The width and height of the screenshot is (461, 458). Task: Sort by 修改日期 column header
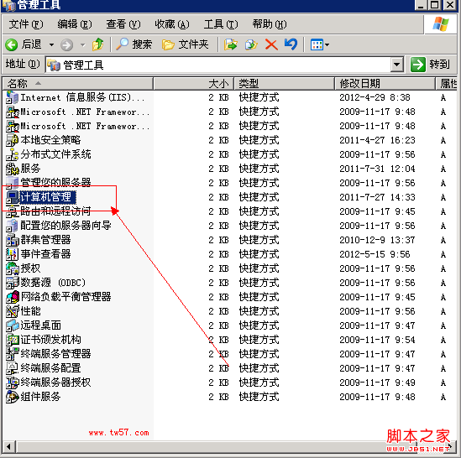(385, 84)
